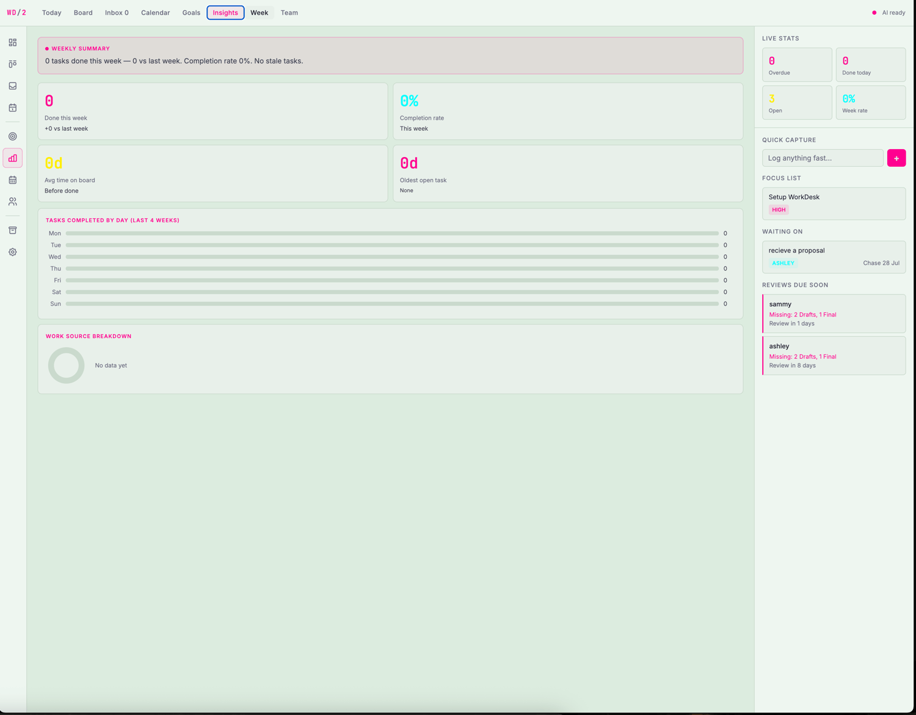This screenshot has width=916, height=715.
Task: Focus the Log anything fast input
Action: 823,158
